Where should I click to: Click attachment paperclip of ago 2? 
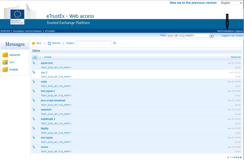coord(34,72)
